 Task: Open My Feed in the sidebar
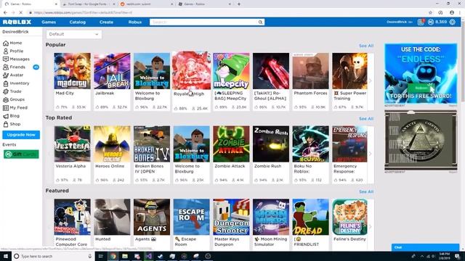click(15, 108)
